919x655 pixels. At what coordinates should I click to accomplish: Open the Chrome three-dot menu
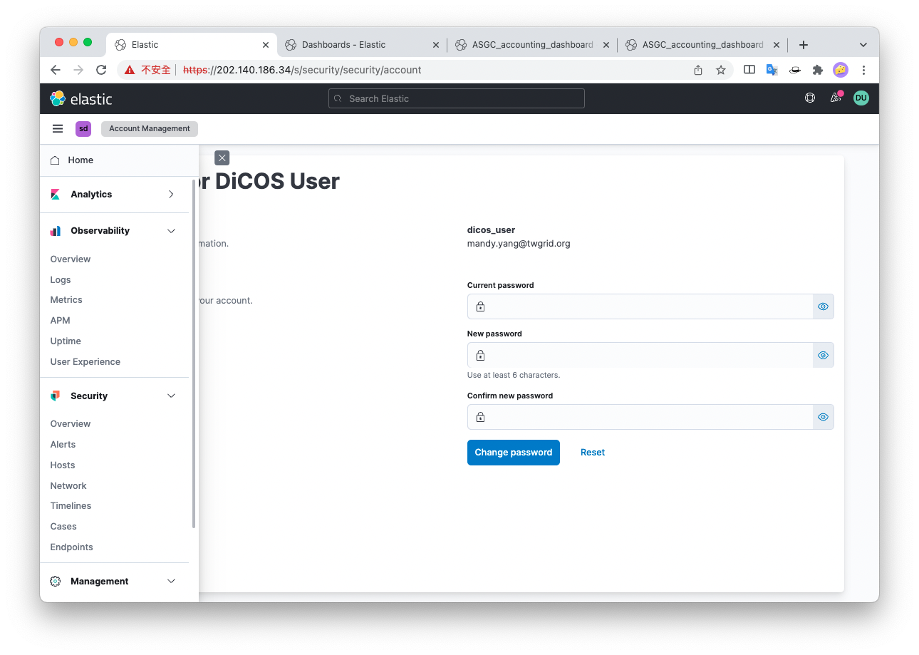coord(863,70)
